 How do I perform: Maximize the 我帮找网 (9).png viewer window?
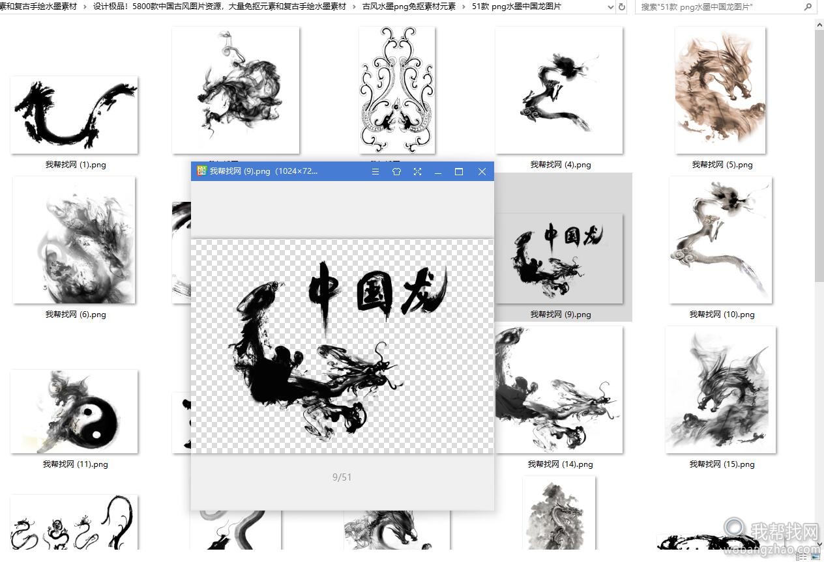click(x=459, y=171)
